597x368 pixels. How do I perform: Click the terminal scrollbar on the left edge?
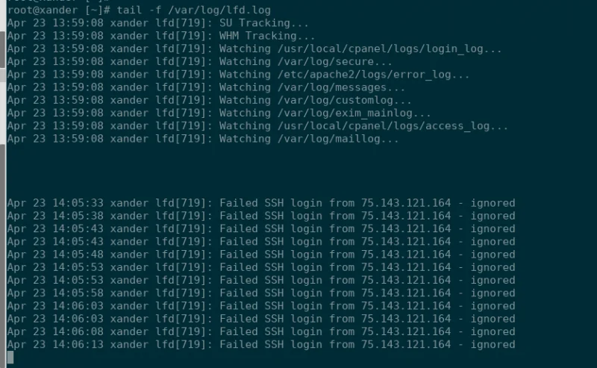click(x=3, y=112)
